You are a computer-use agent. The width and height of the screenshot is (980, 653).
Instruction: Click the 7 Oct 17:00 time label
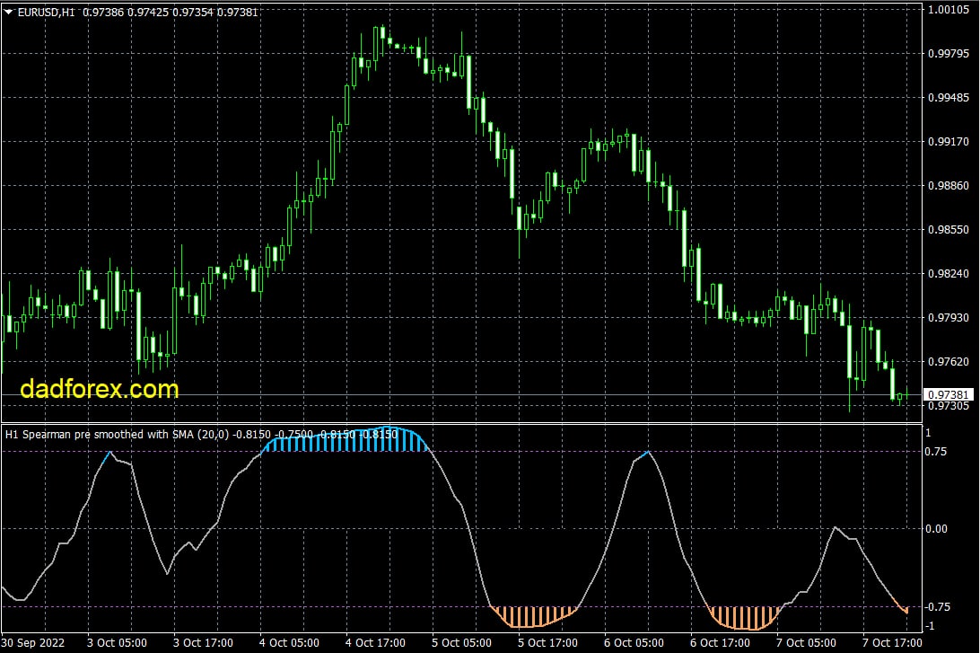[892, 643]
